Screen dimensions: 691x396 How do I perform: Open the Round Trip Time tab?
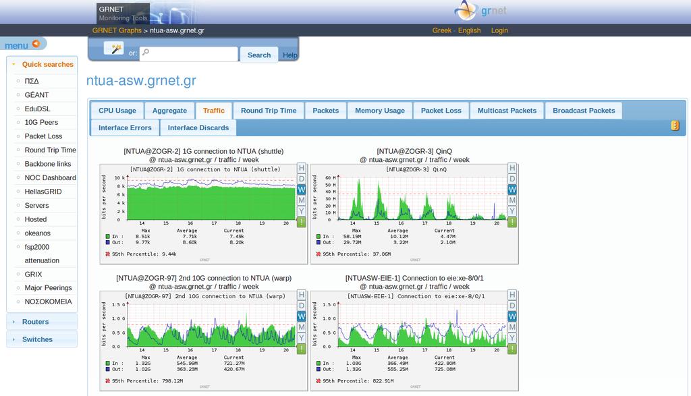pos(269,111)
